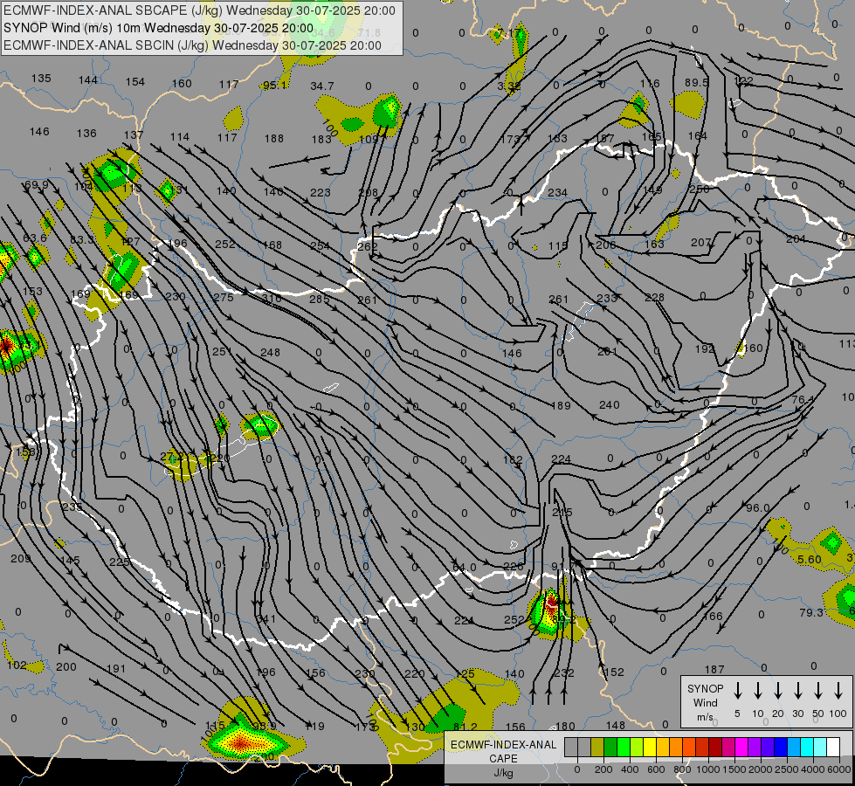The height and width of the screenshot is (786, 855).
Task: Click the map value '34.7'
Action: click(x=321, y=86)
